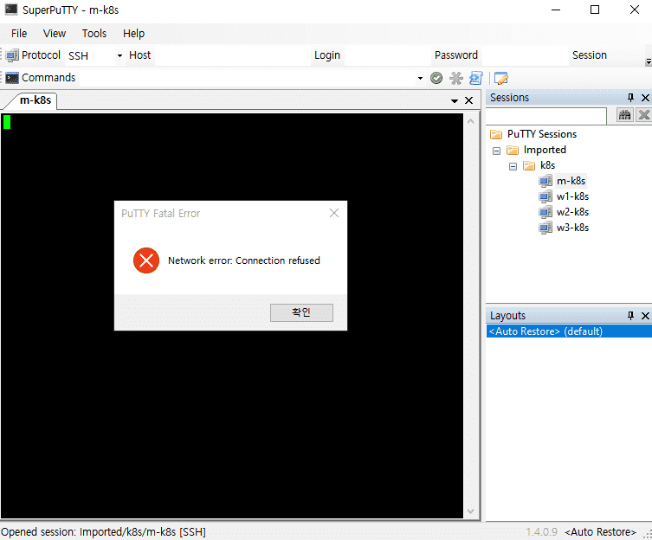Viewport: 652px width, 540px height.
Task: Open the Protocol SSH dropdown
Action: coord(119,55)
